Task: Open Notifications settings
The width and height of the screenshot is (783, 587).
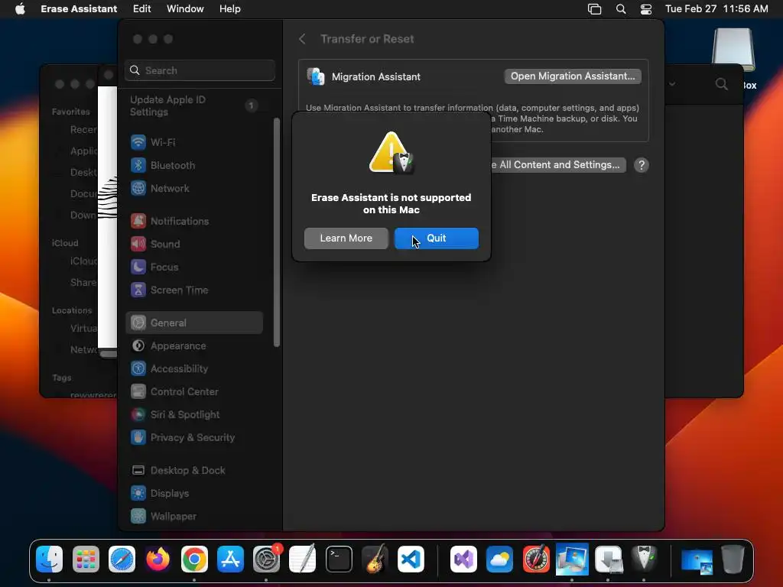Action: (x=193, y=221)
